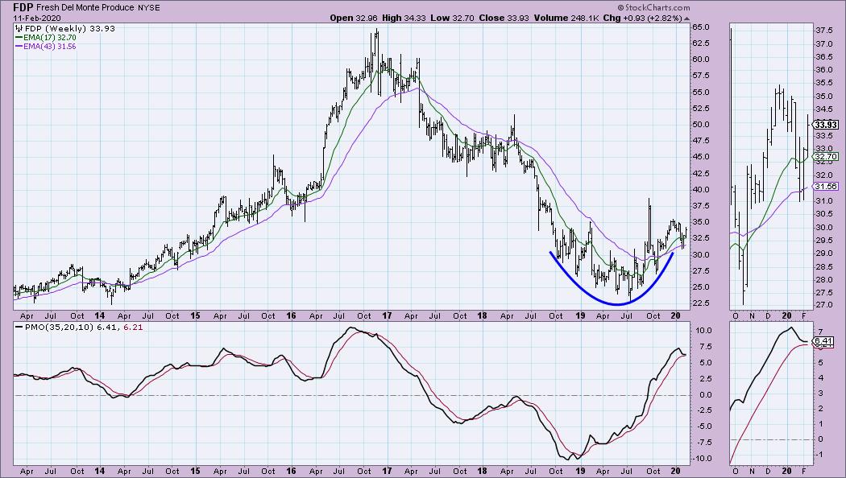Click the boxed 32.70 EMA tag in zoom panel

pyautogui.click(x=826, y=157)
